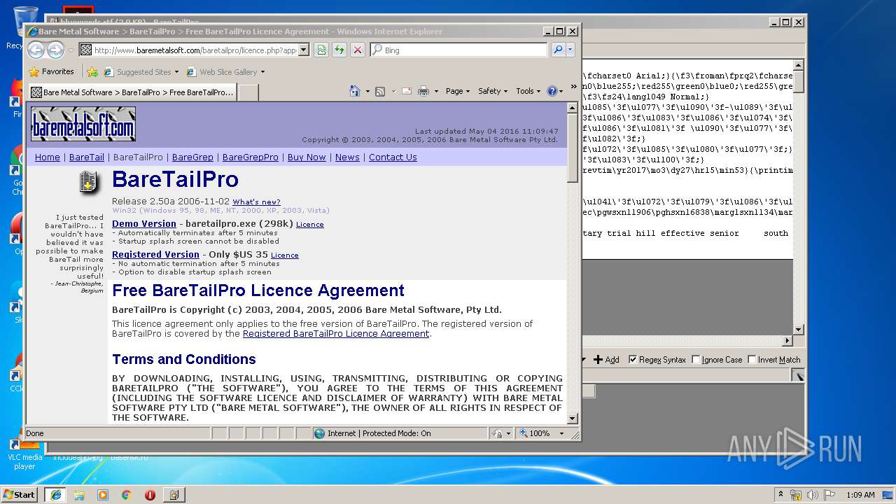Launch Chrome from the taskbar
Viewport: 896px width, 504px height.
(x=127, y=494)
